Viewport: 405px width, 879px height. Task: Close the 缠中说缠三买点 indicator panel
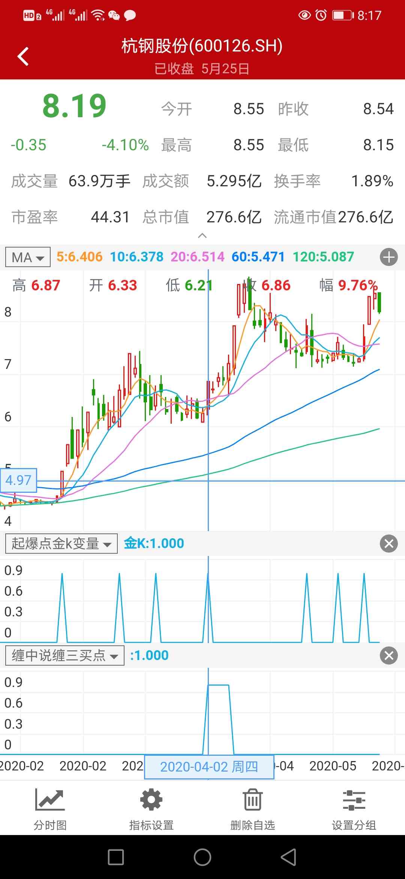click(x=388, y=655)
